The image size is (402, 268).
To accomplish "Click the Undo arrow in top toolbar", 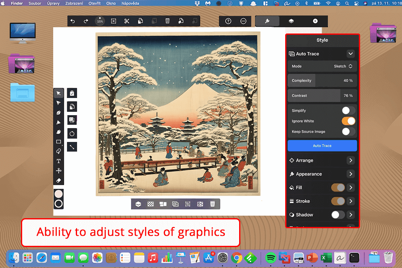I will tap(72, 21).
